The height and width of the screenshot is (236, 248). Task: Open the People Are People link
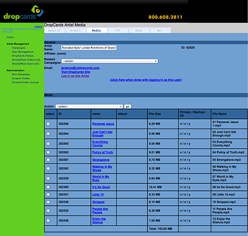[x=100, y=211]
